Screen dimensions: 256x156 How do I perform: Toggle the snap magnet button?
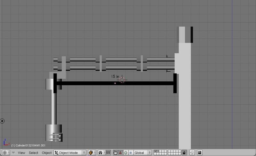(x=192, y=152)
